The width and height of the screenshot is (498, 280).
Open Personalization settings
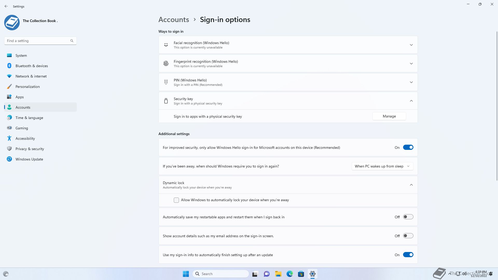coord(40,86)
